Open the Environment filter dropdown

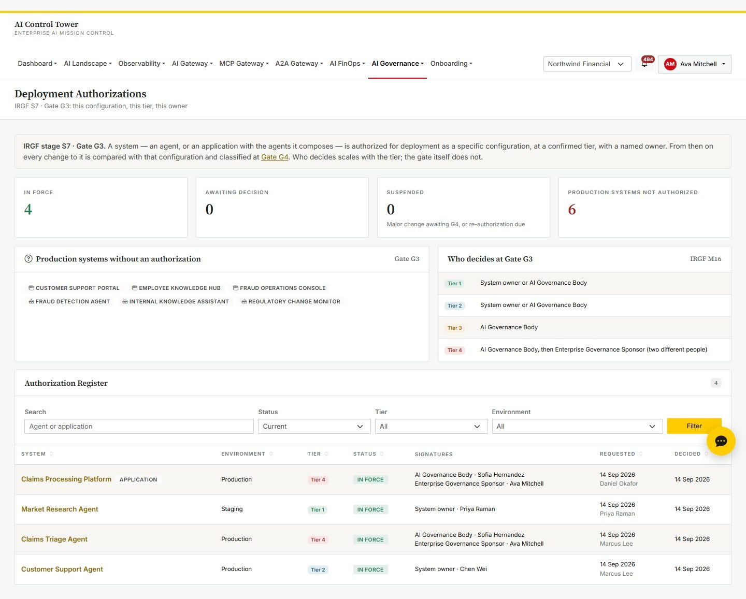(x=577, y=426)
